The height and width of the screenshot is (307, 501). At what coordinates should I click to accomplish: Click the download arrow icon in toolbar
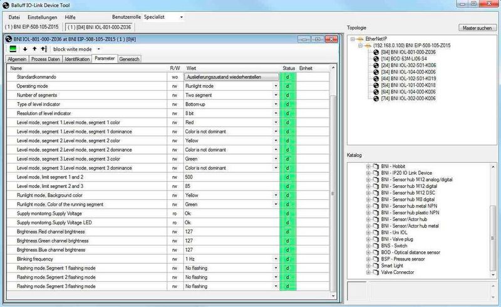tap(25, 49)
